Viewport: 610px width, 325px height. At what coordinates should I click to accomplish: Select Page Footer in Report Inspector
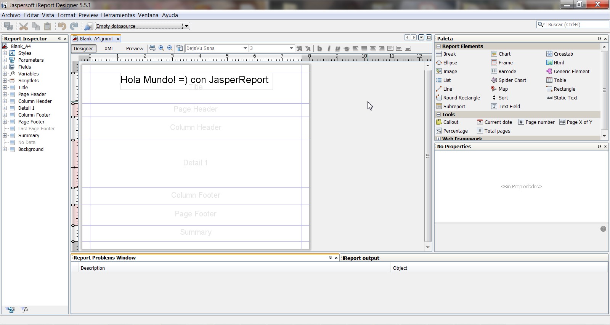pyautogui.click(x=31, y=122)
